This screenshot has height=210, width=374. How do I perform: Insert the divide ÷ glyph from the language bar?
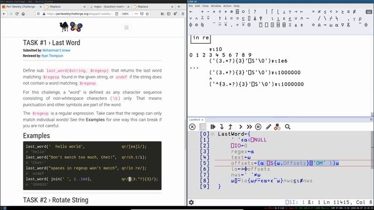[x=220, y=12]
